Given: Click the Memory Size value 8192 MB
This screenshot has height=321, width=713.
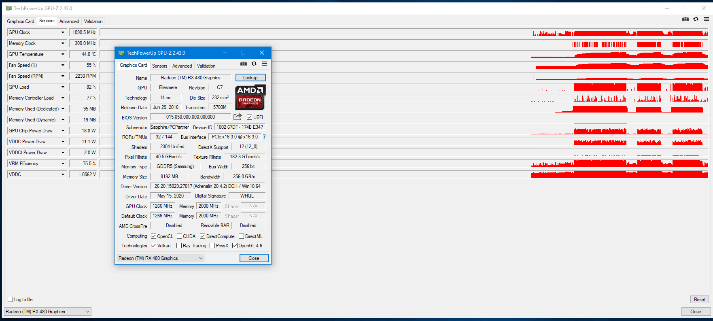Looking at the screenshot, I should tap(169, 176).
